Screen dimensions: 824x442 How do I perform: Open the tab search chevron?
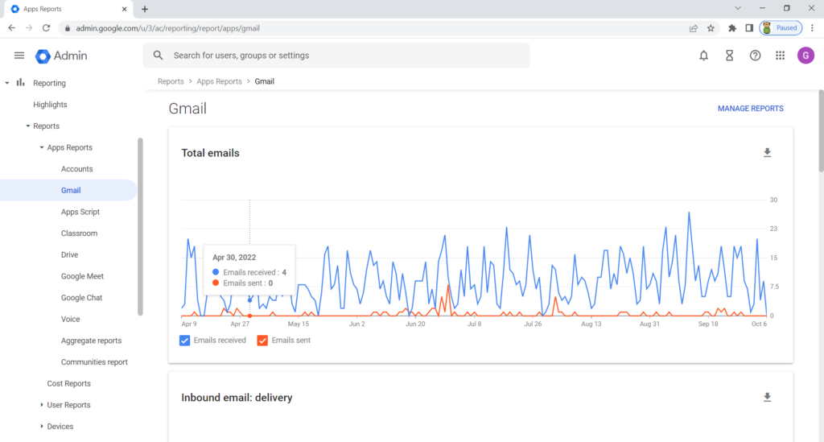[x=738, y=8]
